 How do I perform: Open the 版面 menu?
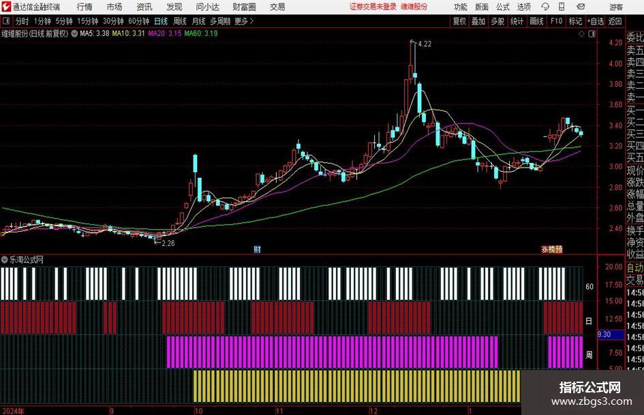coord(482,7)
